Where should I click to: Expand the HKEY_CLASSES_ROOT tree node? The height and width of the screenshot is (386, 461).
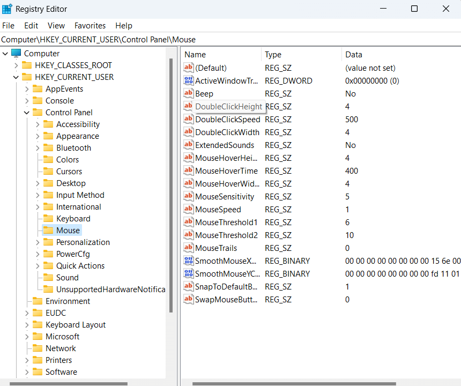coord(16,65)
